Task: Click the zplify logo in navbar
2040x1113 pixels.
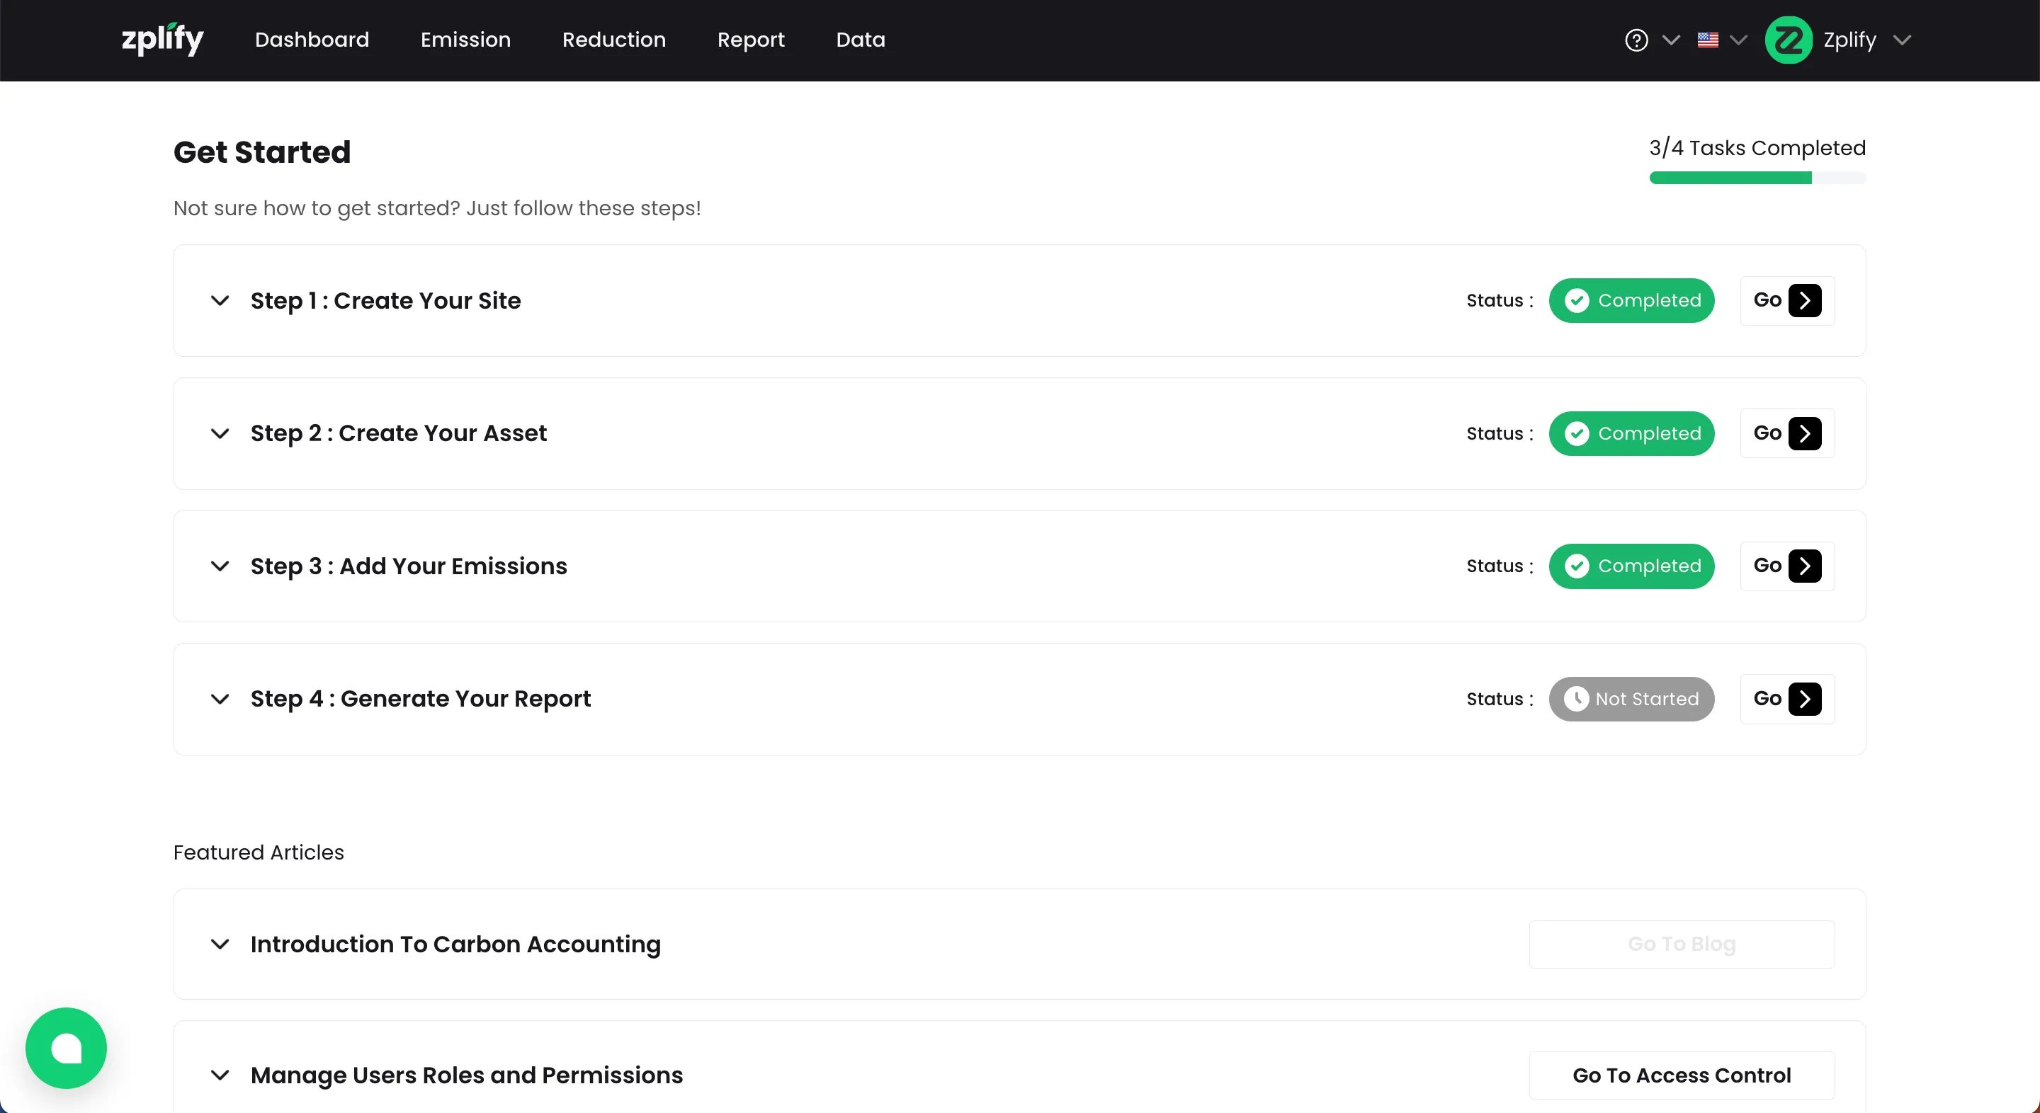Action: [162, 40]
